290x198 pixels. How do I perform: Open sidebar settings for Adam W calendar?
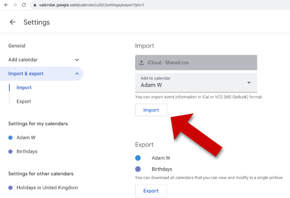[x=26, y=138]
